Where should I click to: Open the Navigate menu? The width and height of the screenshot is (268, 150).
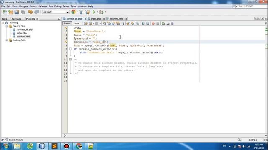coord(23,7)
